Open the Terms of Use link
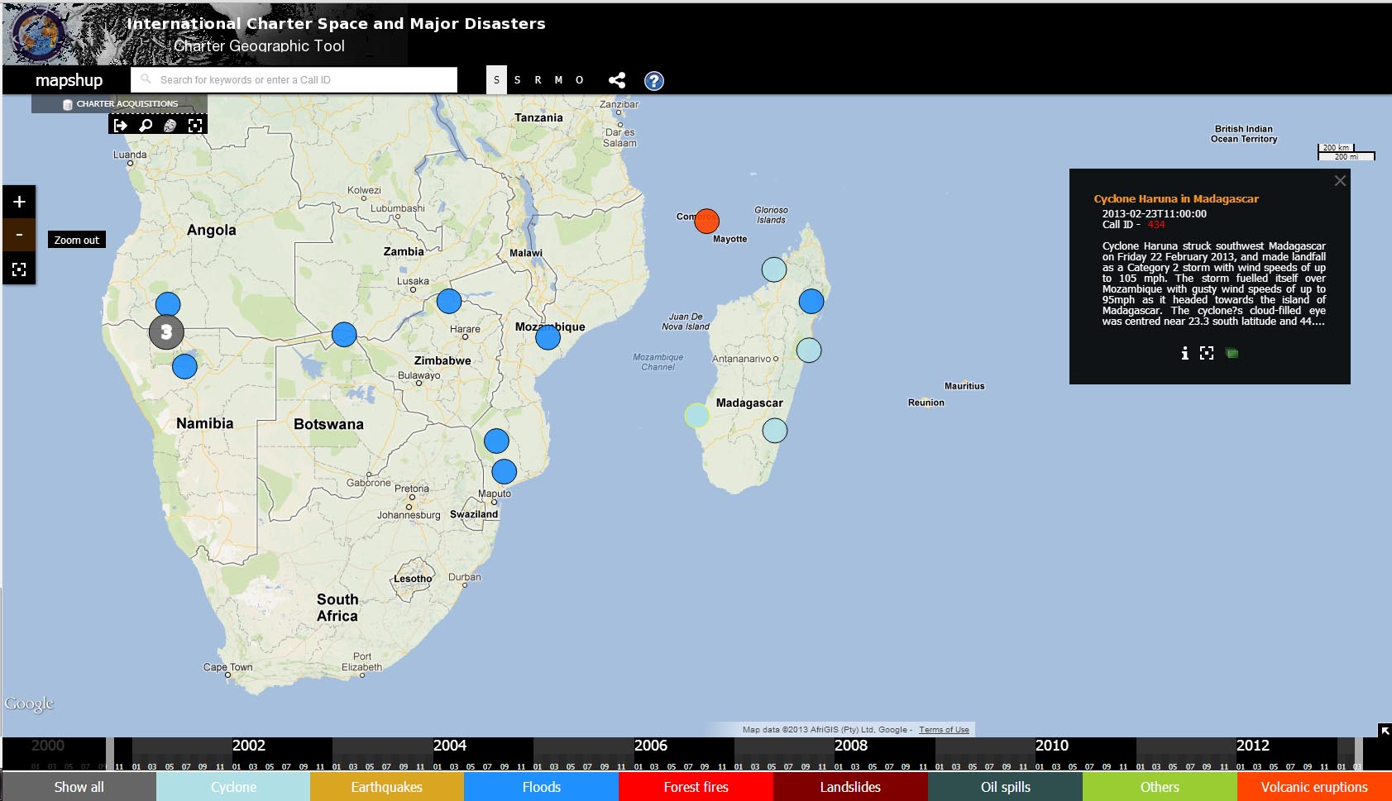This screenshot has width=1392, height=801. (944, 730)
